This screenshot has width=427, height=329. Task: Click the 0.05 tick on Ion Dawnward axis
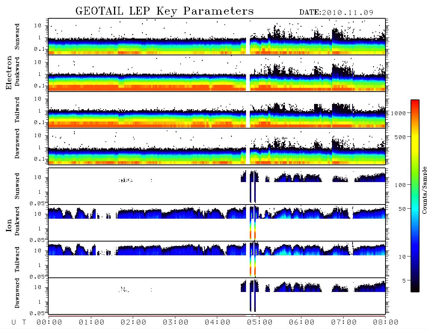click(x=37, y=313)
